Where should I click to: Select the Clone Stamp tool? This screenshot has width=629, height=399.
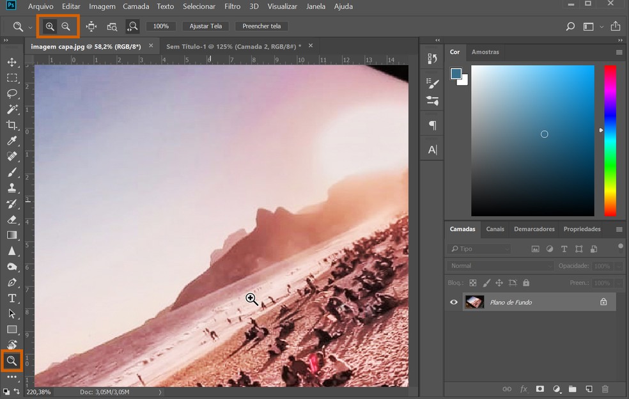(x=12, y=187)
